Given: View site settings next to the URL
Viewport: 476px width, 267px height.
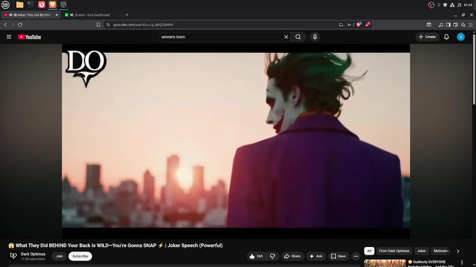Looking at the screenshot, I should 108,24.
